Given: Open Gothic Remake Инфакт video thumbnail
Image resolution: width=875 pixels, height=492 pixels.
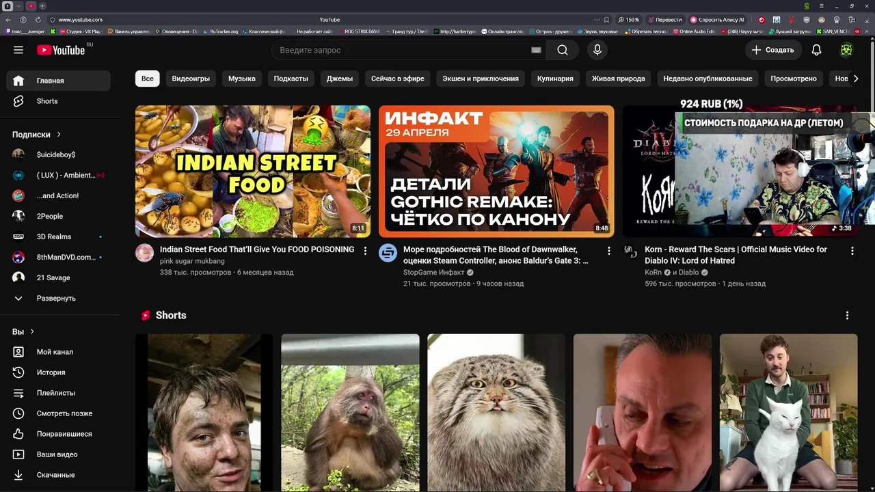Looking at the screenshot, I should pos(496,172).
